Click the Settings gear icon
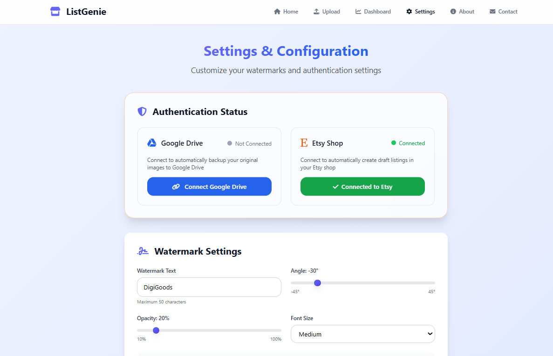Screen dimensions: 553x356 click(409, 12)
